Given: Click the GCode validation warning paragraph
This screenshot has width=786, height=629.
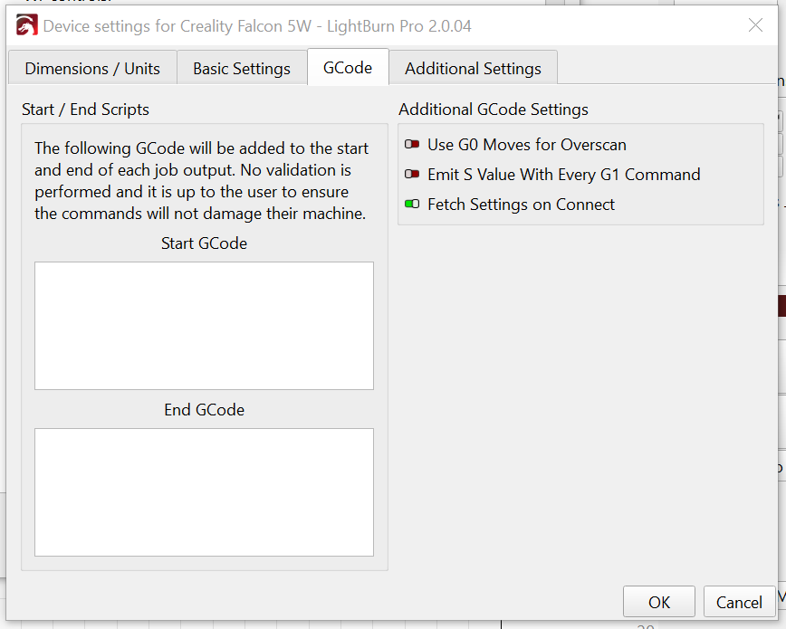Looking at the screenshot, I should coord(201,181).
